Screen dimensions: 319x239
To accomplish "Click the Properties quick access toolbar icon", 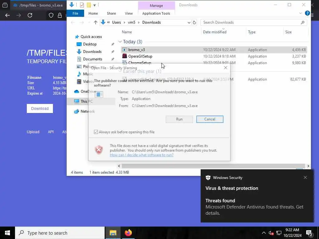I will pyautogui.click(x=82, y=5).
